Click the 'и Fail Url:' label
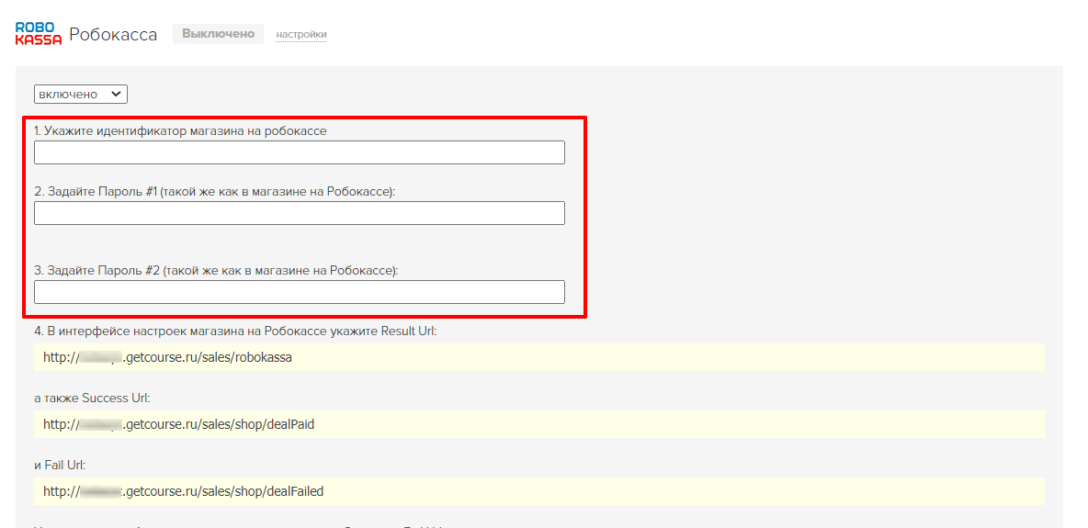This screenshot has height=528, width=1088. [60, 465]
